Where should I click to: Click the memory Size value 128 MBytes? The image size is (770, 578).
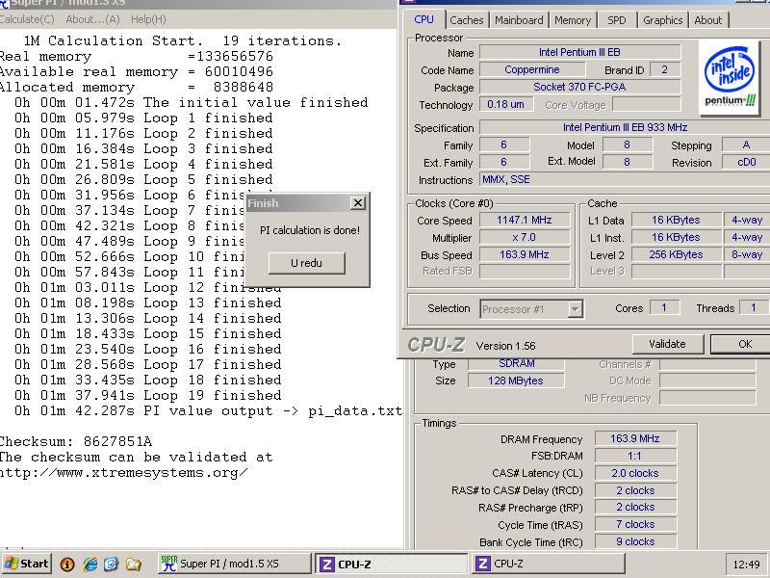516,381
